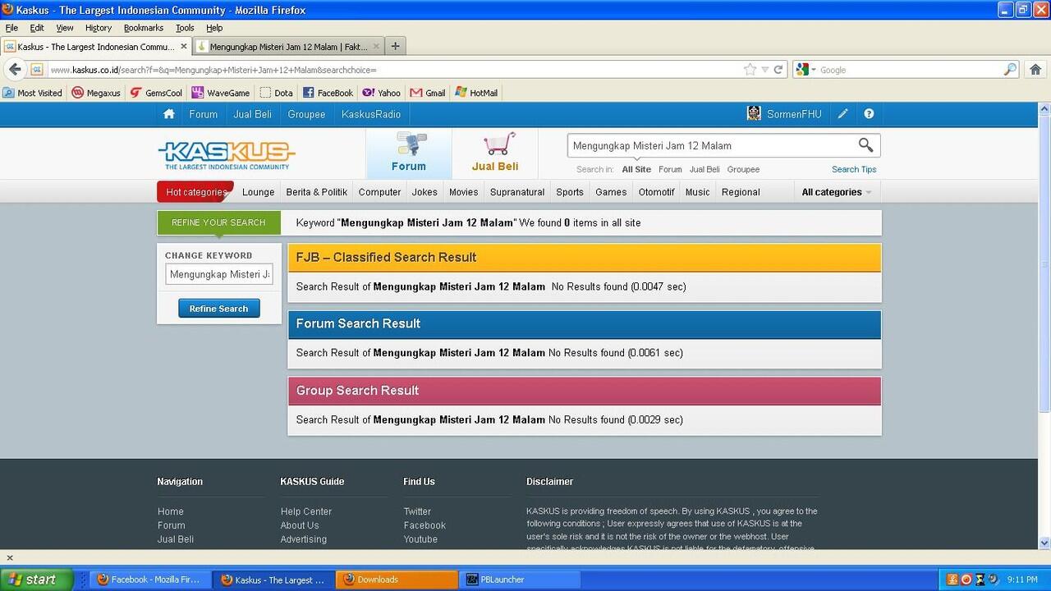Image resolution: width=1051 pixels, height=591 pixels.
Task: Select the Forum section icon
Action: pos(409,153)
